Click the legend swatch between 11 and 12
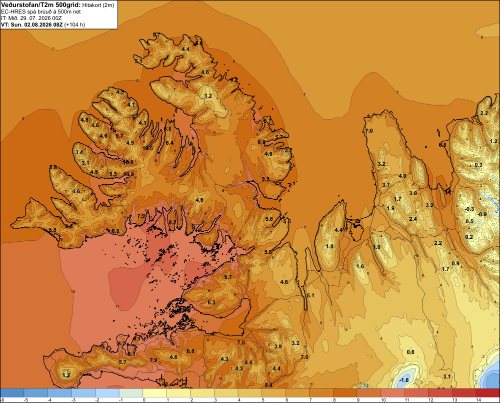Viewport: 500px width, 403px height. pyautogui.click(x=416, y=392)
